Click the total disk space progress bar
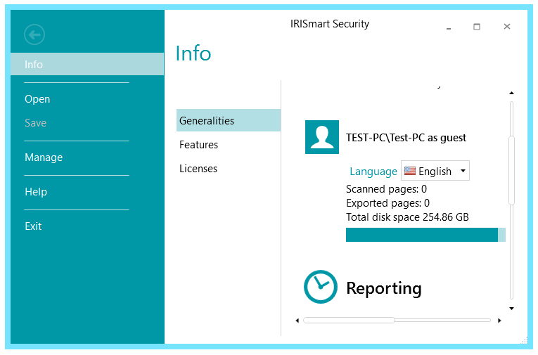 coord(425,235)
